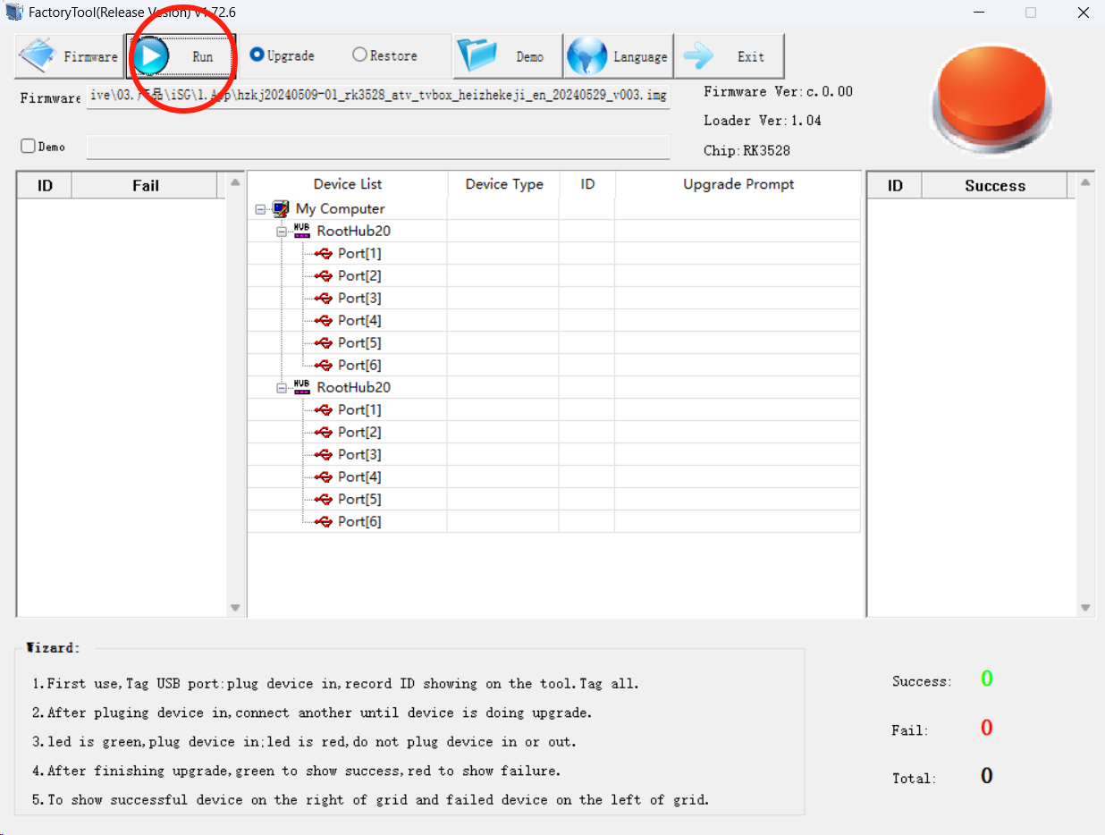Click the first RootHub20 hub icon
This screenshot has height=835, width=1105.
[301, 231]
